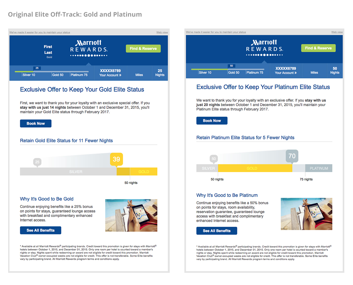Screen dimensions: 353x285
Task: Select the Miles tab in the Gold email header
Action: tap(139, 75)
